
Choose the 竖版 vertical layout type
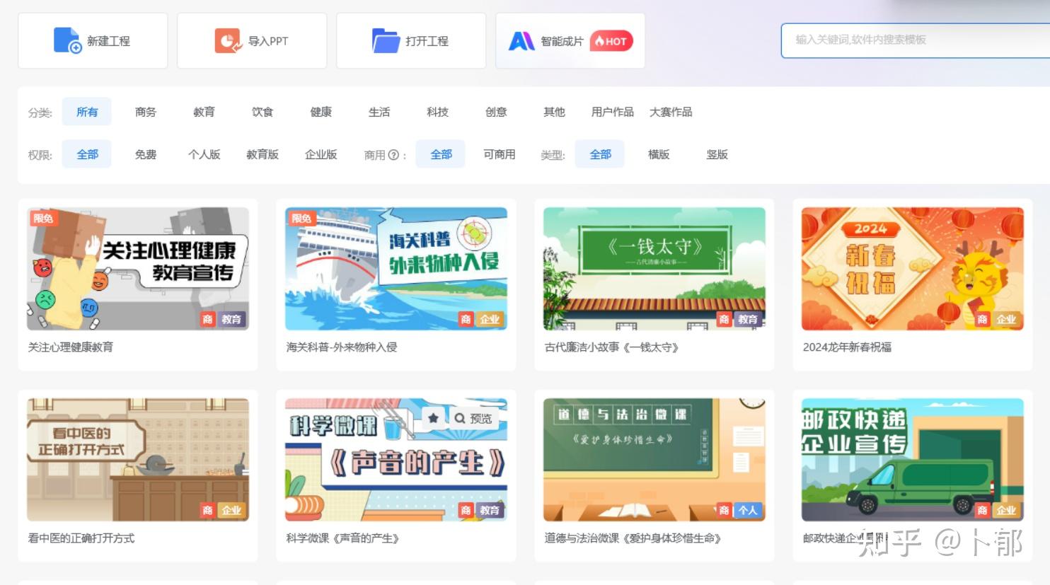(717, 154)
